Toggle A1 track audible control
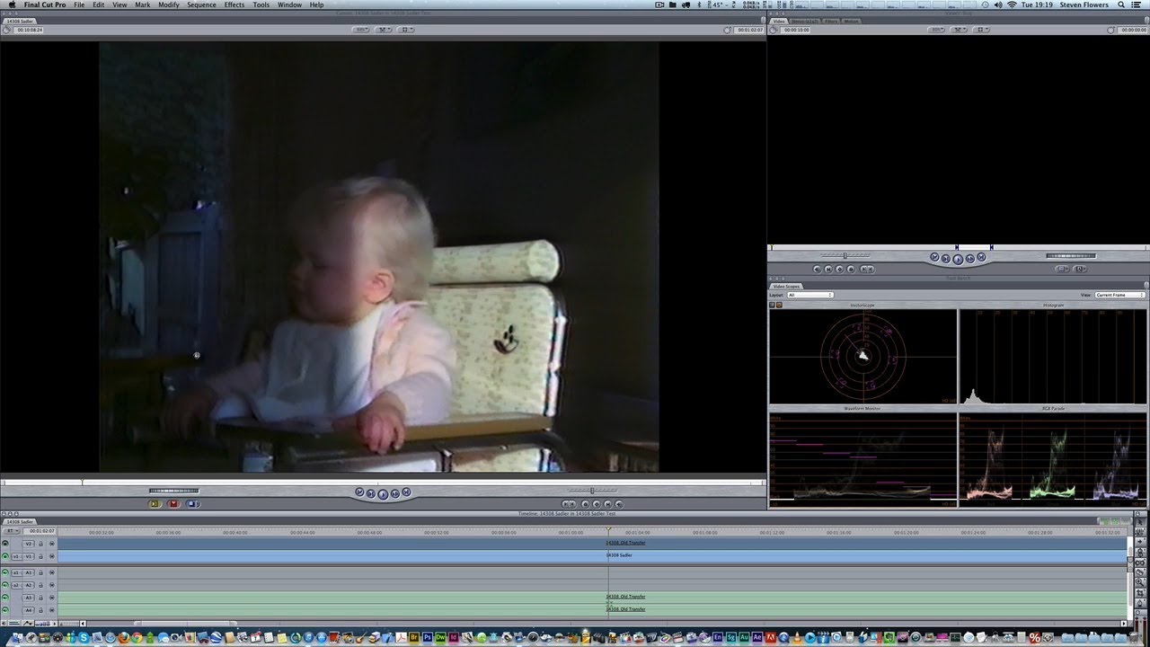Viewport: 1150px width, 647px height. coord(5,572)
